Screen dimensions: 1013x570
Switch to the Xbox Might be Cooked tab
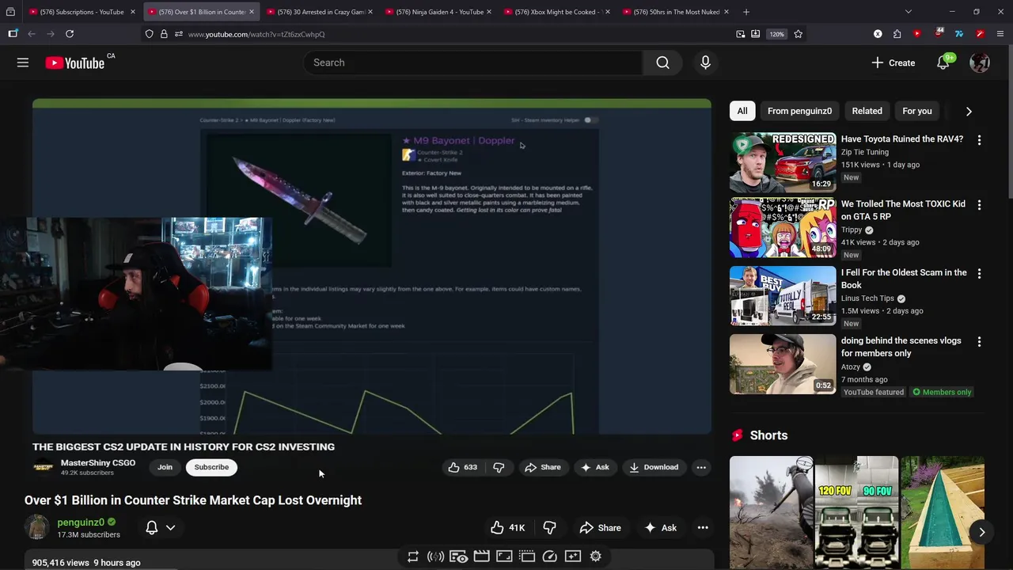pos(559,12)
